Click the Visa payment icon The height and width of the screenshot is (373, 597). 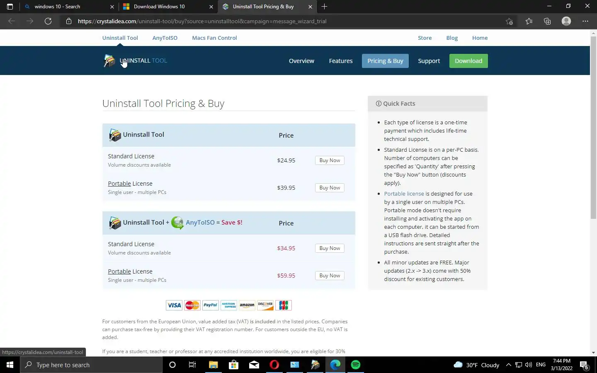[x=174, y=305]
